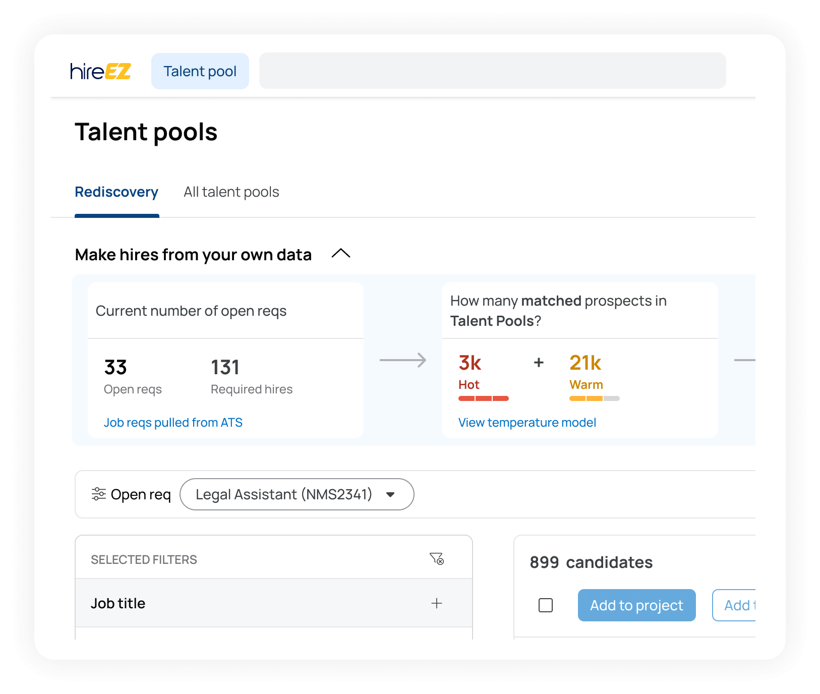The width and height of the screenshot is (820, 694).
Task: Click the search bar at the top
Action: click(x=492, y=71)
